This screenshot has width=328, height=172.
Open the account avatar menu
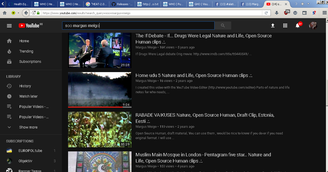pyautogui.click(x=313, y=25)
